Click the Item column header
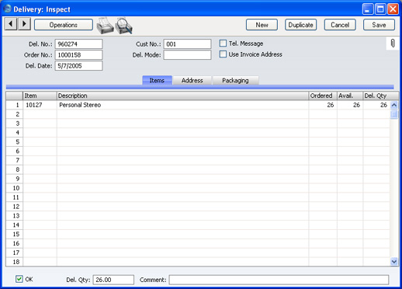Screen dimensions: 402x289 [40, 96]
